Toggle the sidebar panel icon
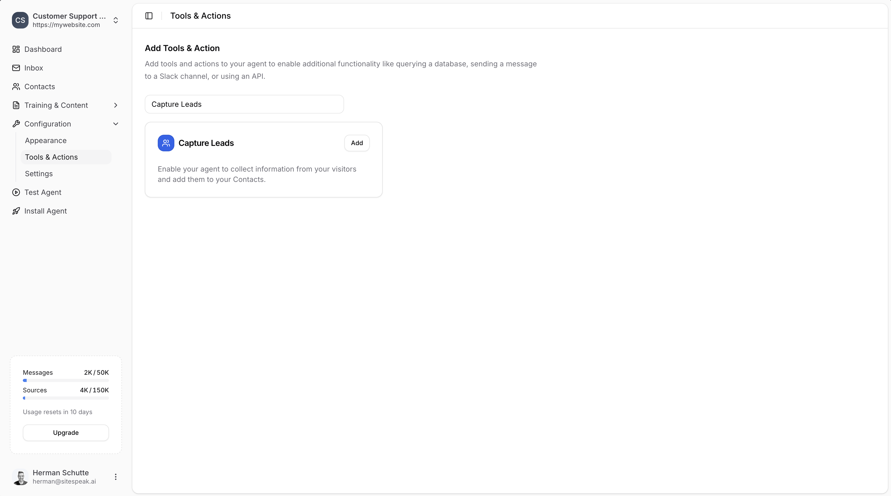This screenshot has height=496, width=891. pyautogui.click(x=149, y=16)
